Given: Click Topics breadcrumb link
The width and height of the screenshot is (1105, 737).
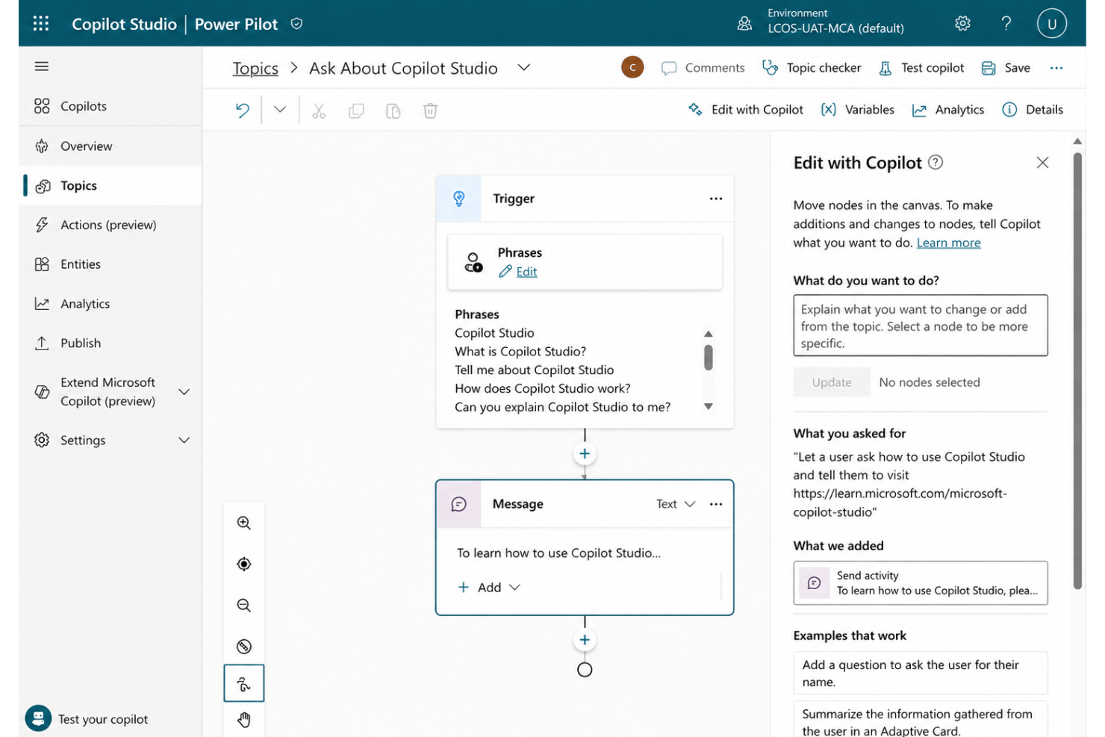Looking at the screenshot, I should pyautogui.click(x=255, y=68).
